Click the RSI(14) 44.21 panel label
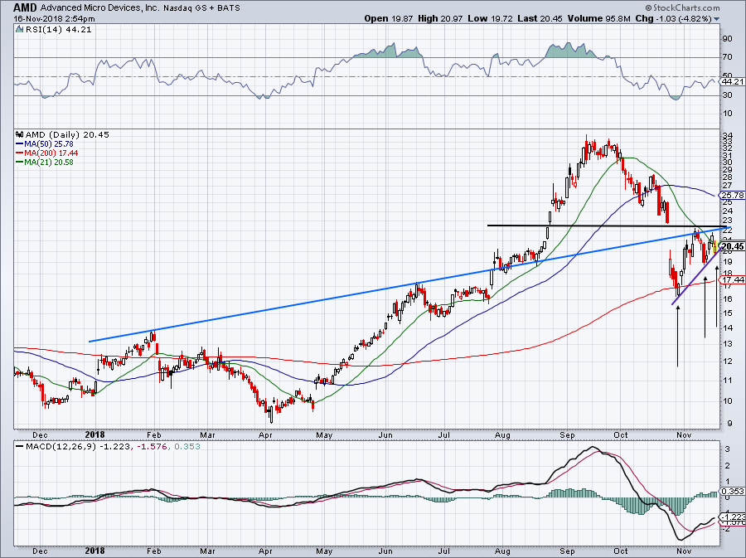This screenshot has width=746, height=558. click(x=58, y=30)
